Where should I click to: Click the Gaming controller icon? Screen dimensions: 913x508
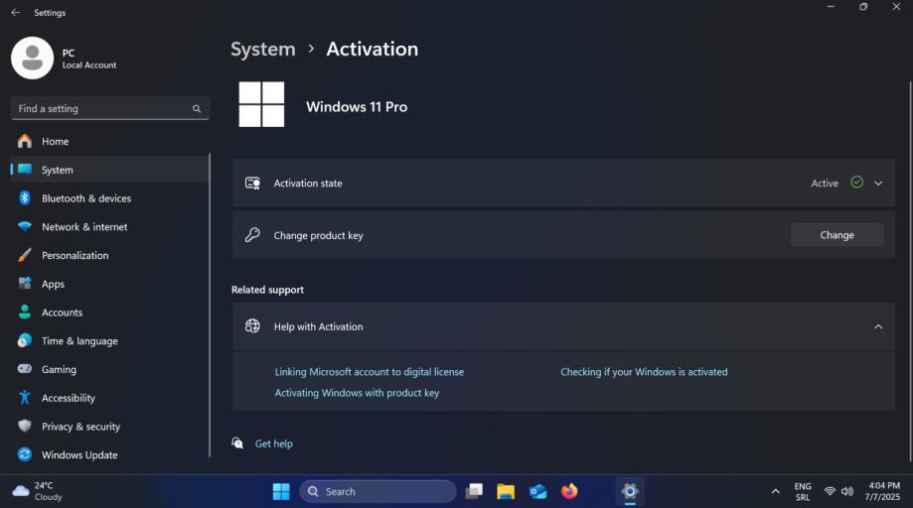(25, 368)
